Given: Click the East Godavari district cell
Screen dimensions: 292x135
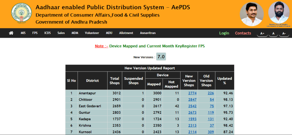Looking at the screenshot, I should click(92, 106).
